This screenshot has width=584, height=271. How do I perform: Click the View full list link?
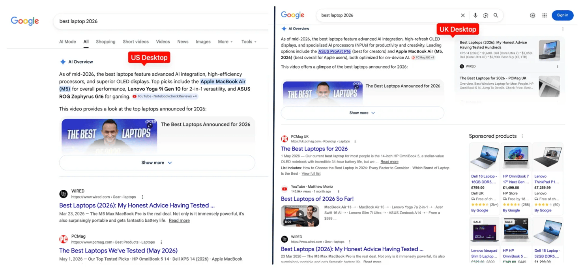(x=311, y=174)
